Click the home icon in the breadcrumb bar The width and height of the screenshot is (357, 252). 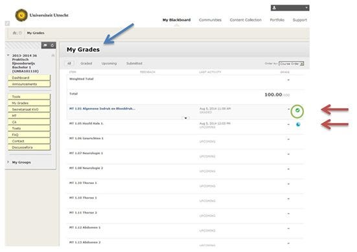coord(14,33)
